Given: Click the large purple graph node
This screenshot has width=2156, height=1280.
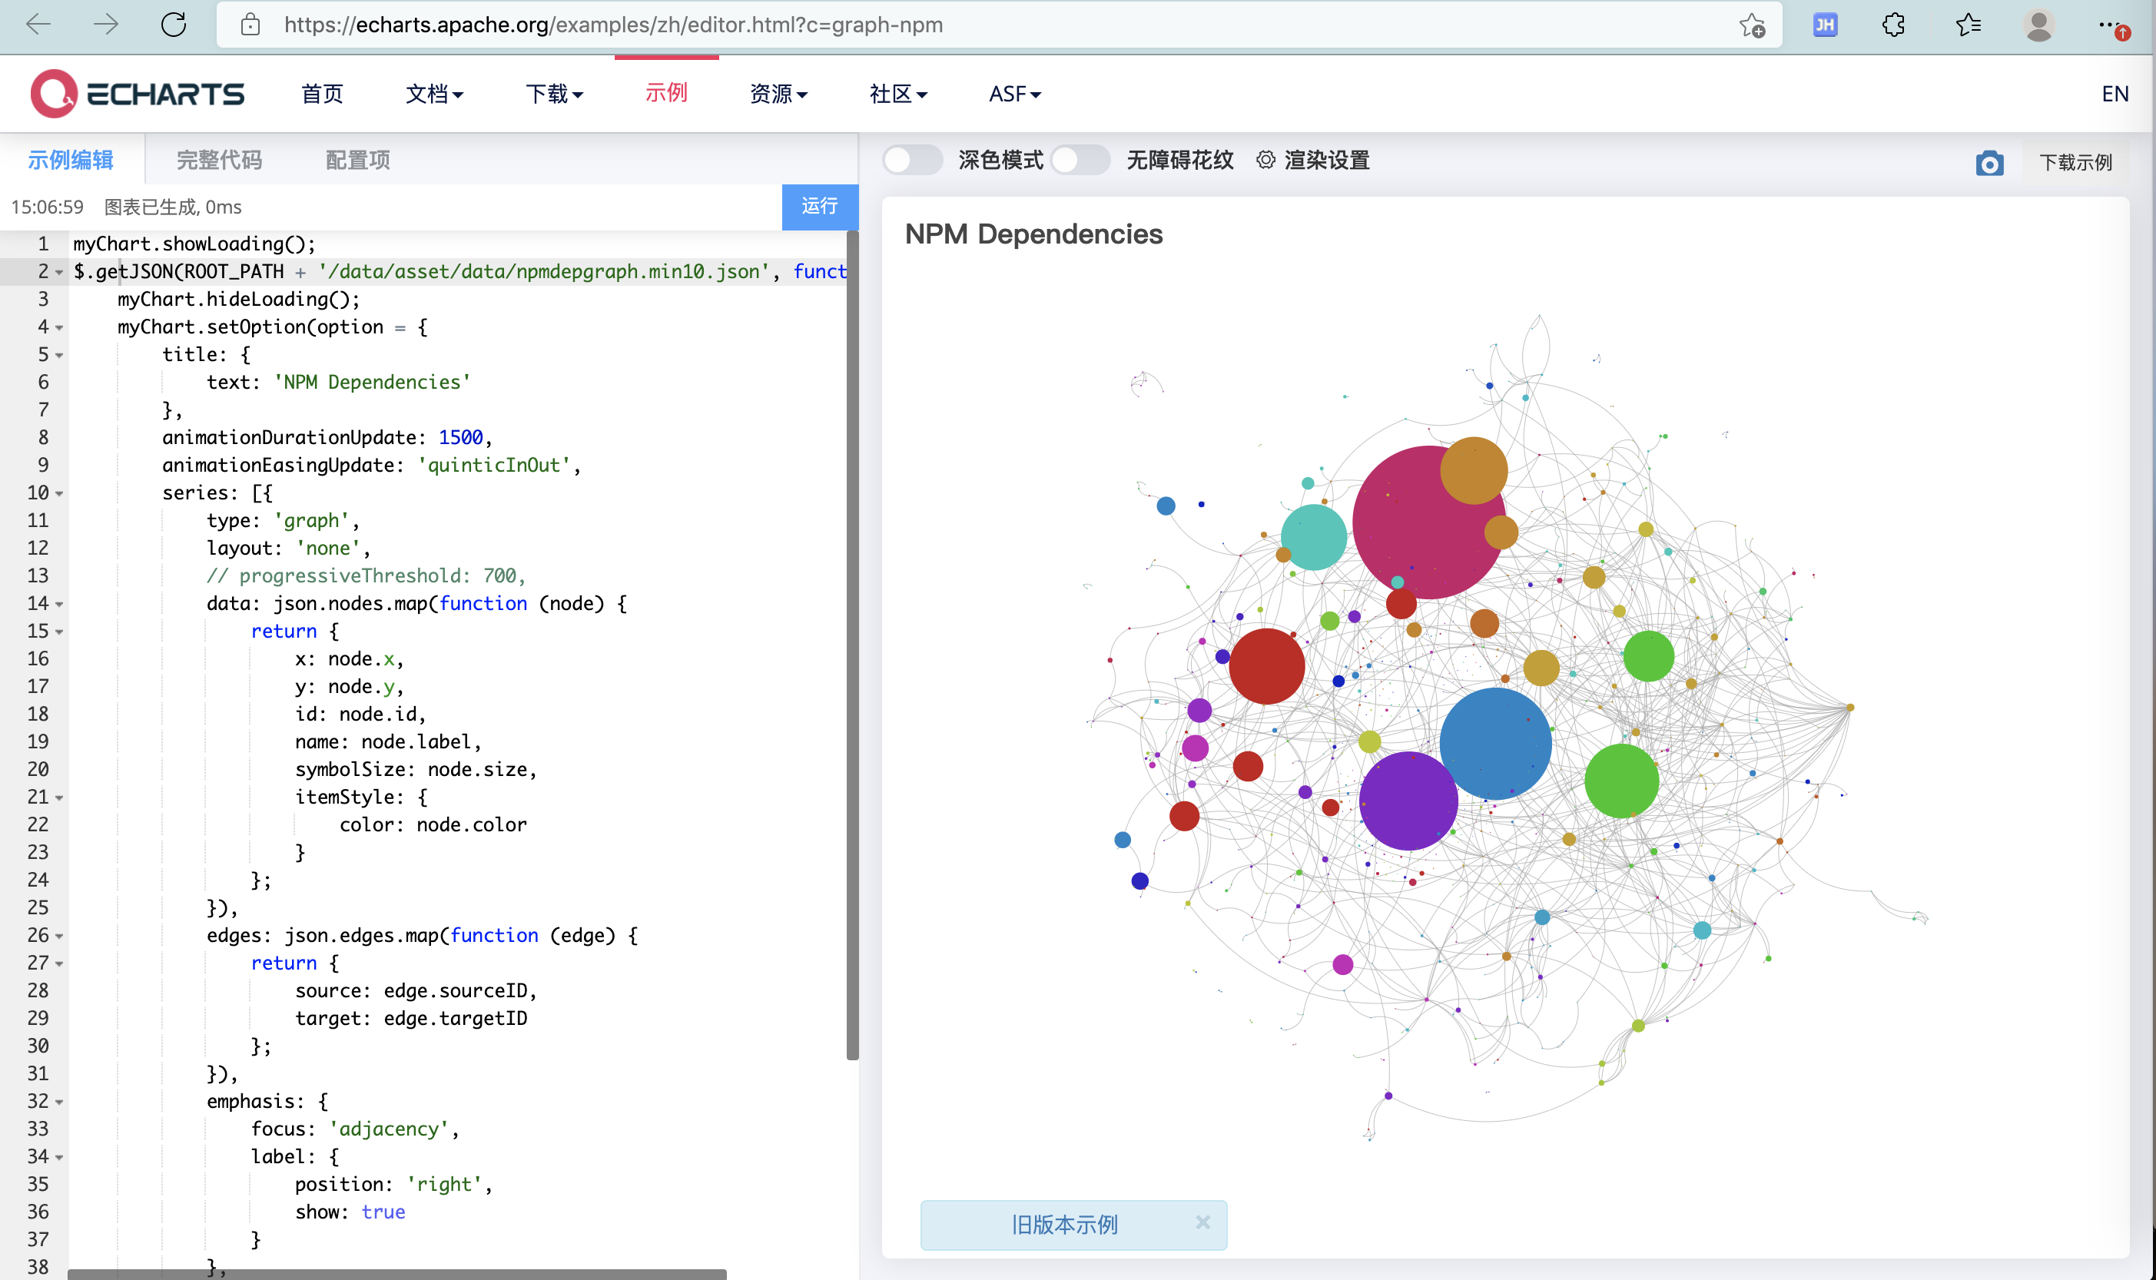Looking at the screenshot, I should point(1408,801).
